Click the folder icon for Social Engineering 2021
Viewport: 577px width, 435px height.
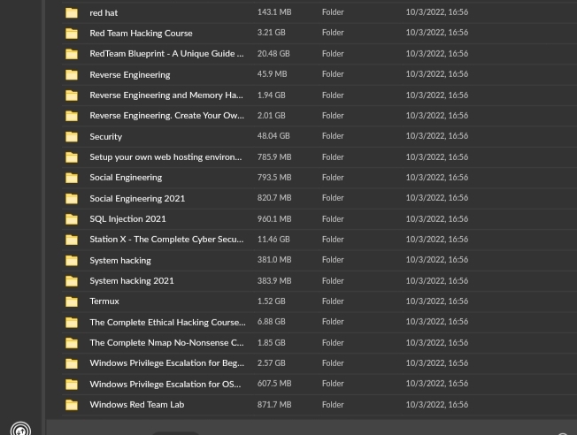click(x=72, y=199)
